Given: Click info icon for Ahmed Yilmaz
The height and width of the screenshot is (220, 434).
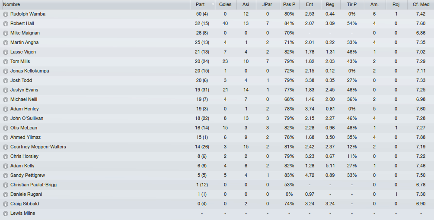Looking at the screenshot, I should (5, 137).
